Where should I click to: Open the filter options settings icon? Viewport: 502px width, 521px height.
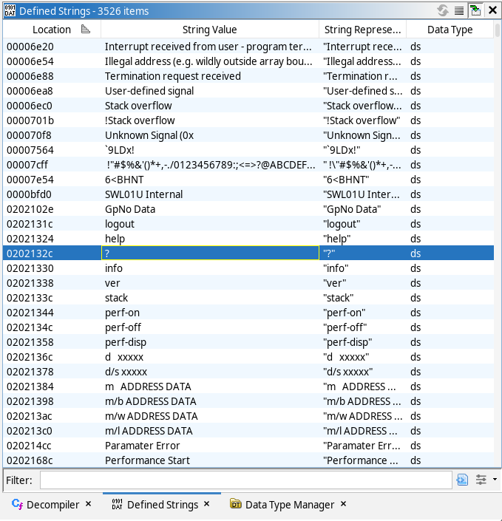481,480
